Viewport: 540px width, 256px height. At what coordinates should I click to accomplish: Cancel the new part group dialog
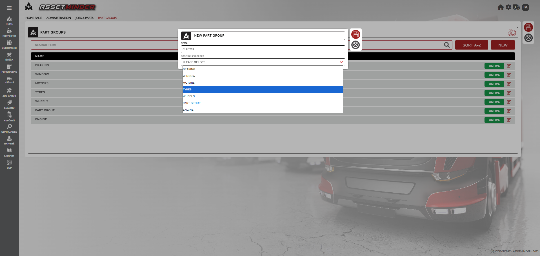pos(355,45)
